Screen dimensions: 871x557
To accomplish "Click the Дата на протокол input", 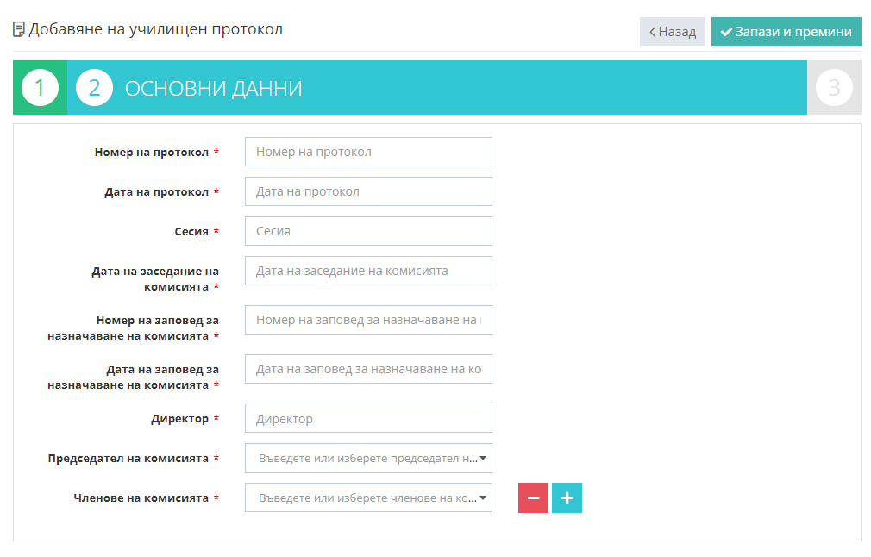I will pos(368,191).
